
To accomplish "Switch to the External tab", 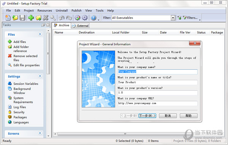I will 81,26.
